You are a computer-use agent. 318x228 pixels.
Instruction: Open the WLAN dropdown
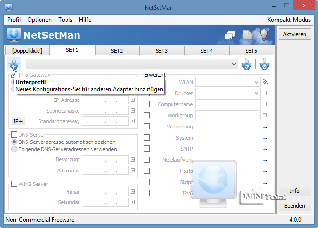point(228,82)
